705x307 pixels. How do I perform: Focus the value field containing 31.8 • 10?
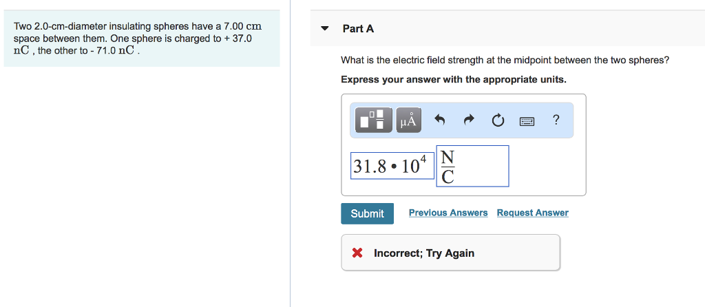(x=386, y=166)
